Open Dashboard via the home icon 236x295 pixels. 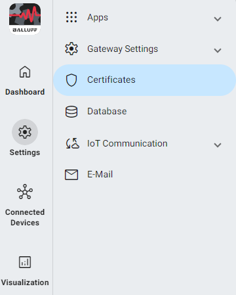25,72
